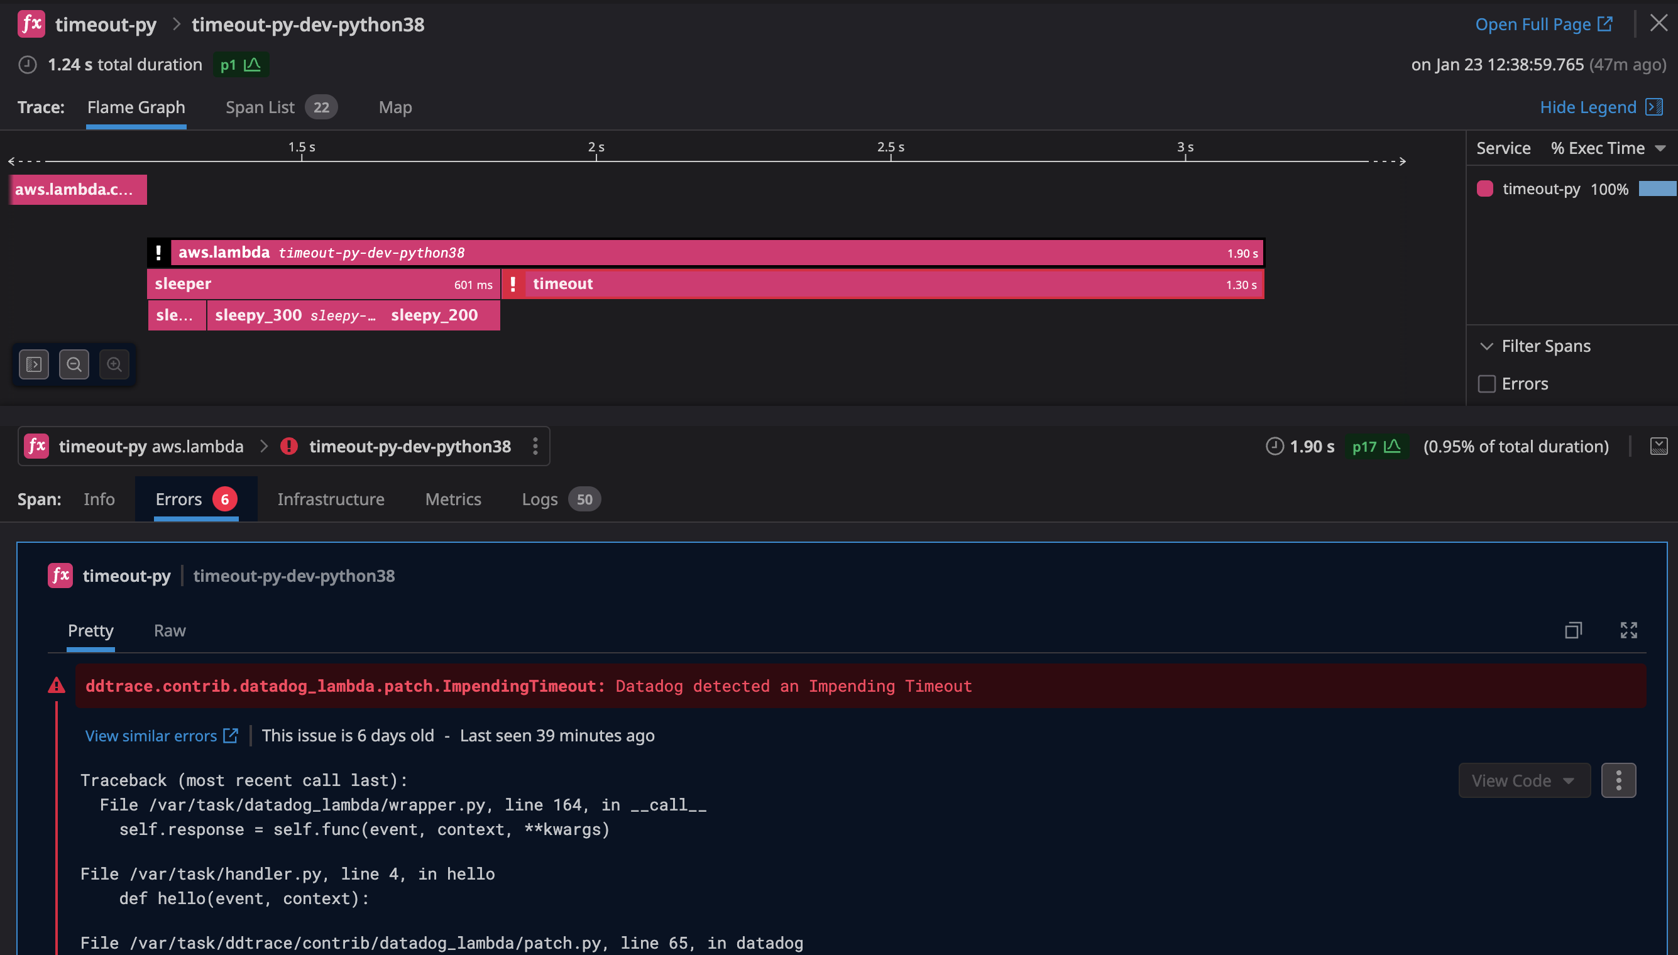The width and height of the screenshot is (1678, 955).
Task: Zoom in on the flame graph
Action: tap(115, 364)
